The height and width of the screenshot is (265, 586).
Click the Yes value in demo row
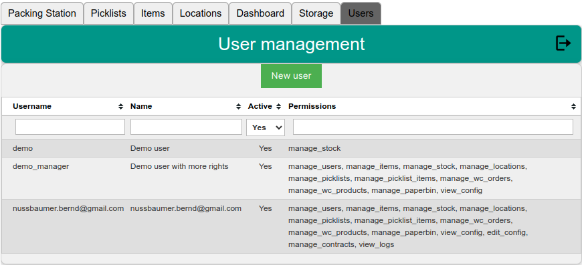(266, 148)
